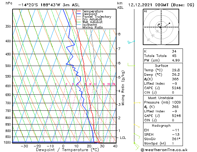Click the 0 temperature axis label
Viewport: 197px width, 152px height.
pyautogui.click(x=63, y=146)
